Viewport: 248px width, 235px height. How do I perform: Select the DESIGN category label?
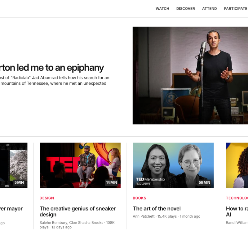click(47, 198)
